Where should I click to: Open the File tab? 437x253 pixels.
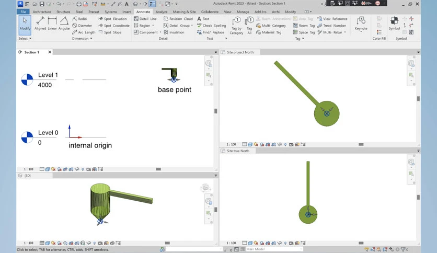(x=23, y=11)
